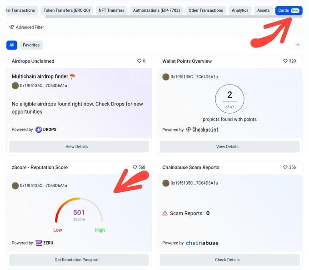Image resolution: width=309 pixels, height=270 pixels.
Task: Click View Details under Airdrops Unclaimed
Action: [79, 147]
